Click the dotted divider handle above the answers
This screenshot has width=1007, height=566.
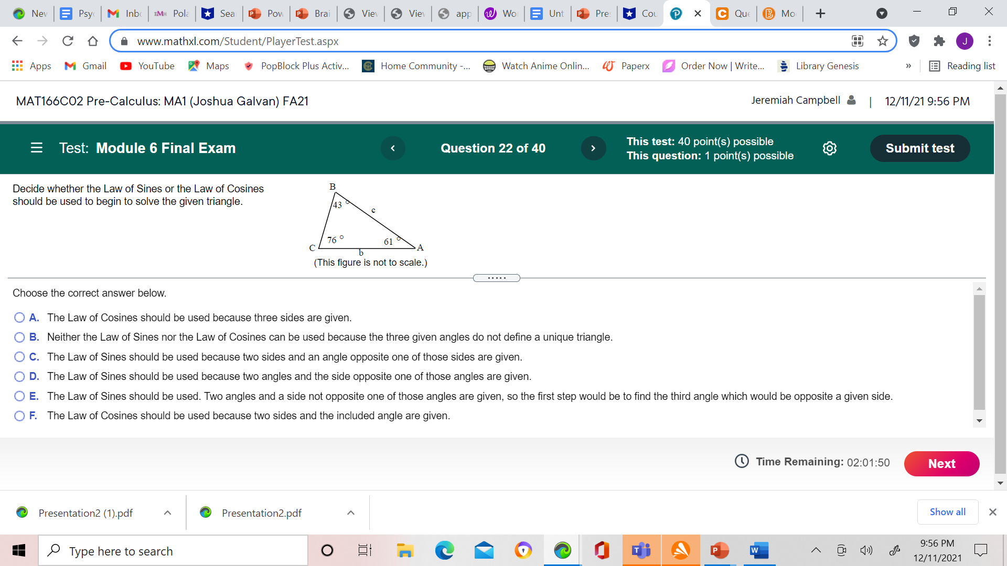point(496,278)
